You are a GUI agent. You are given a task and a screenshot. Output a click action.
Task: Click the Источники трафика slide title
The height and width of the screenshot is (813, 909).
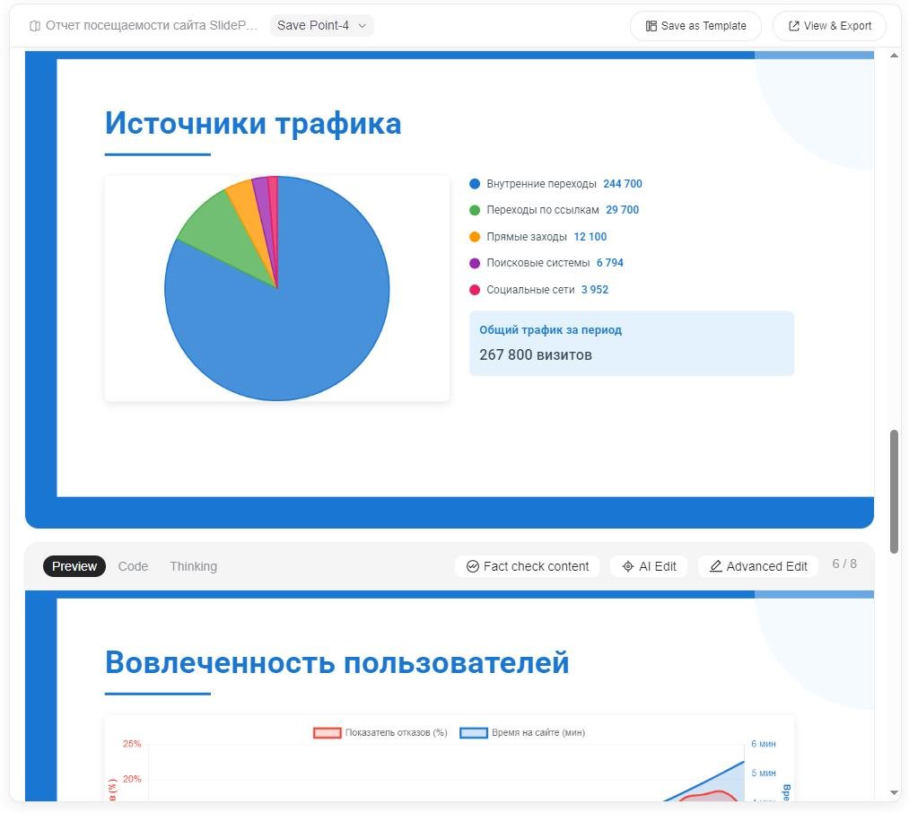coord(253,124)
